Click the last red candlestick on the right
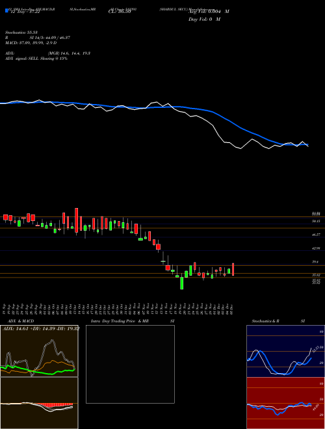 (233, 269)
